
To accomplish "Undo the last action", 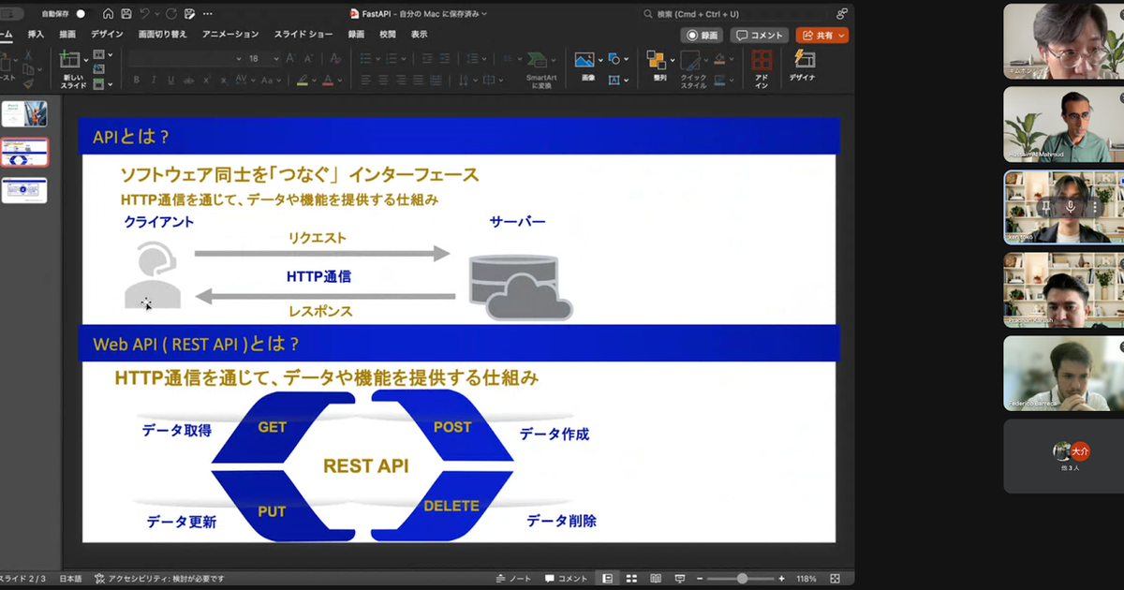I will click(146, 14).
